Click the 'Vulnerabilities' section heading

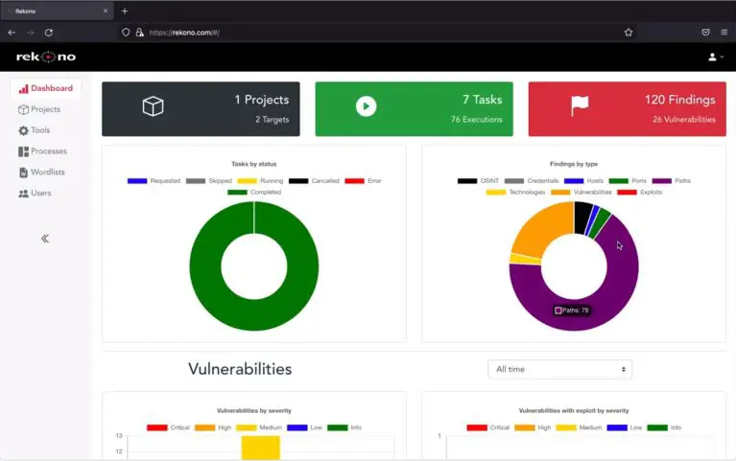(x=240, y=369)
